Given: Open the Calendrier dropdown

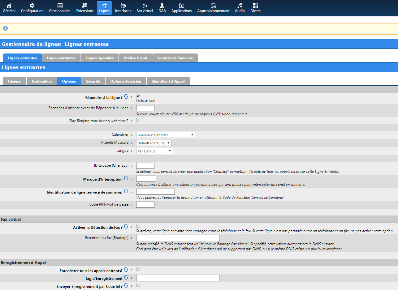Looking at the screenshot, I should click(166, 135).
